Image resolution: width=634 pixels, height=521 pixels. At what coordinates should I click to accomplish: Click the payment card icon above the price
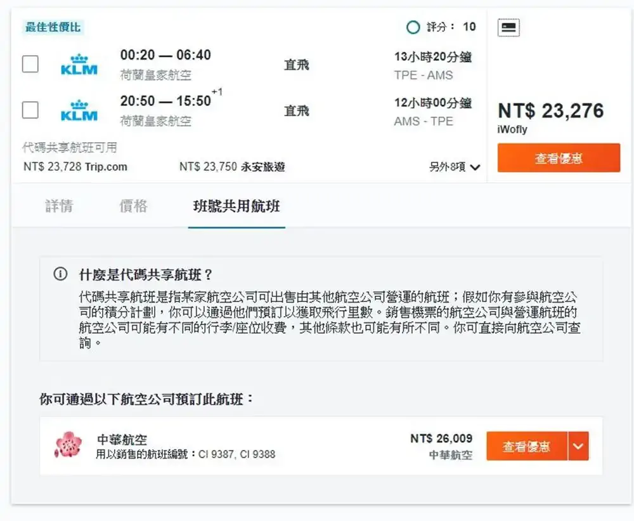tap(508, 27)
